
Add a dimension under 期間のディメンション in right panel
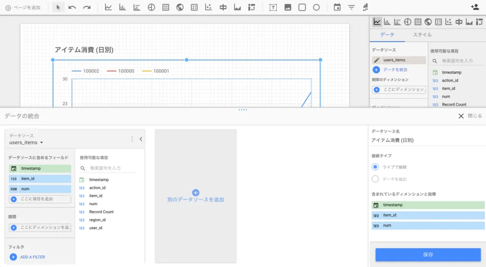click(x=399, y=90)
